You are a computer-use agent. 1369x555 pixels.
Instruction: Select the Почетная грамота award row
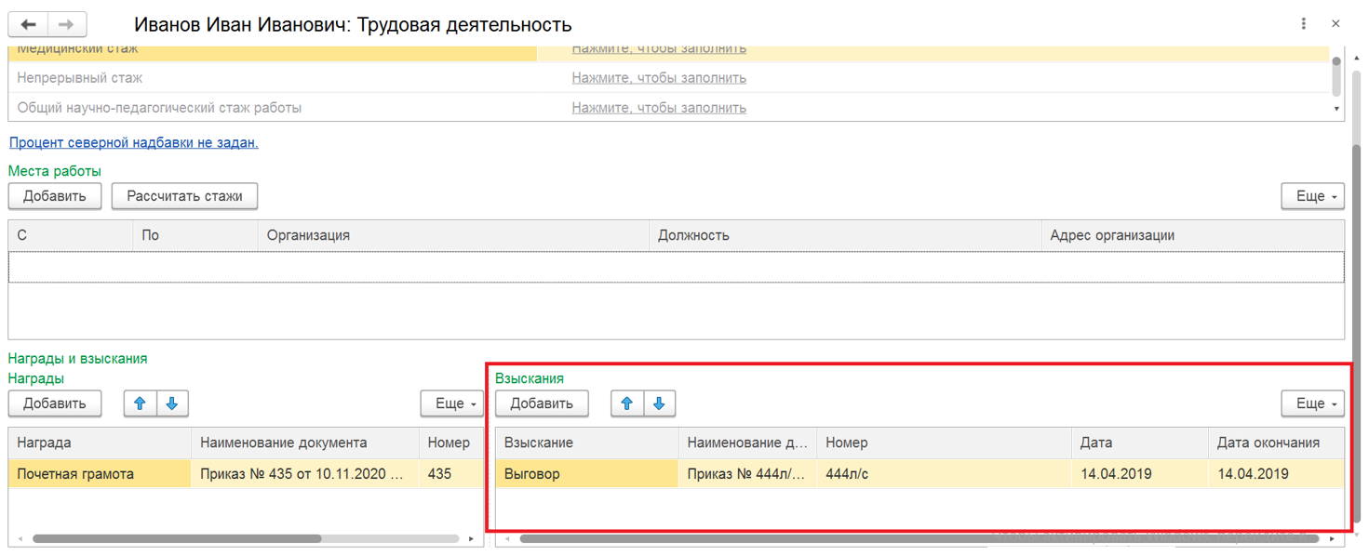(99, 474)
